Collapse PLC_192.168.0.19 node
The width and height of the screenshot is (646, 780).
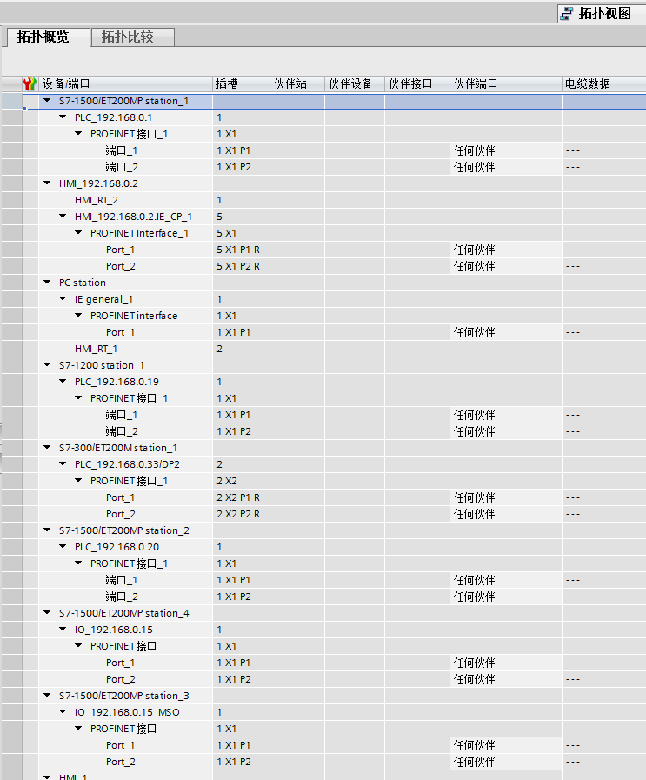63,381
